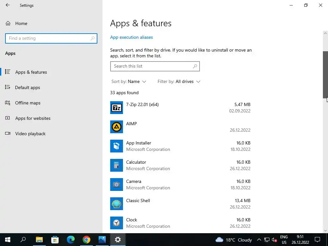Launch Microsoft Edge from taskbar

click(71, 240)
